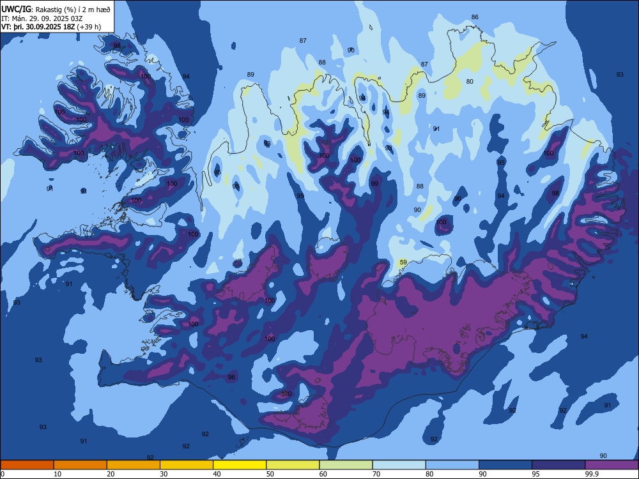Click the '30' color scale tick label

point(164,474)
